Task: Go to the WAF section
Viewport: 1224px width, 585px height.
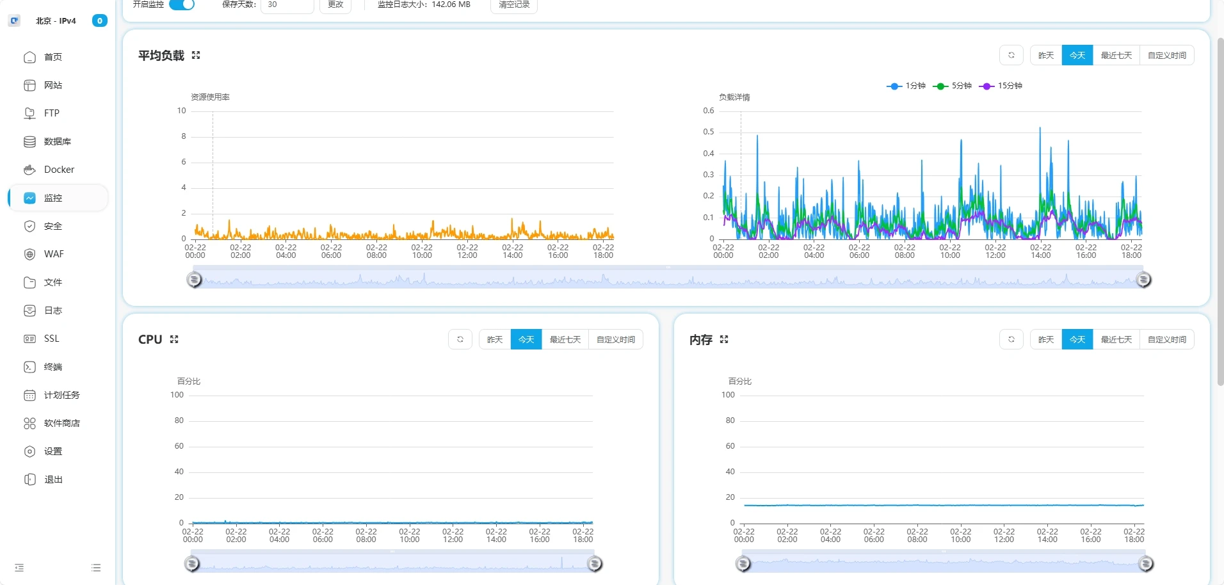Action: coord(54,254)
